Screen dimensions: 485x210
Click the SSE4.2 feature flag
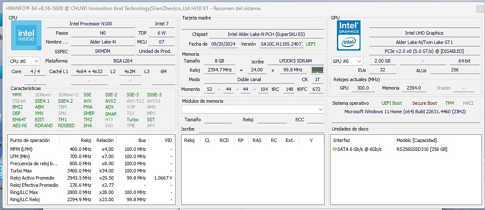pyautogui.click(x=65, y=101)
